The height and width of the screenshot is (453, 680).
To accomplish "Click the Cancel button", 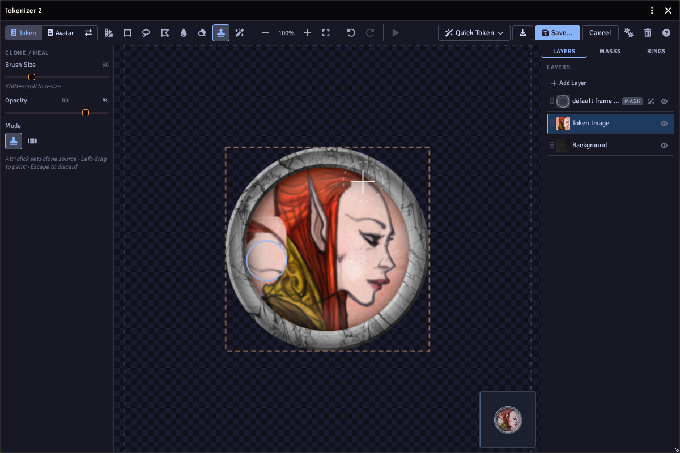I will [600, 33].
